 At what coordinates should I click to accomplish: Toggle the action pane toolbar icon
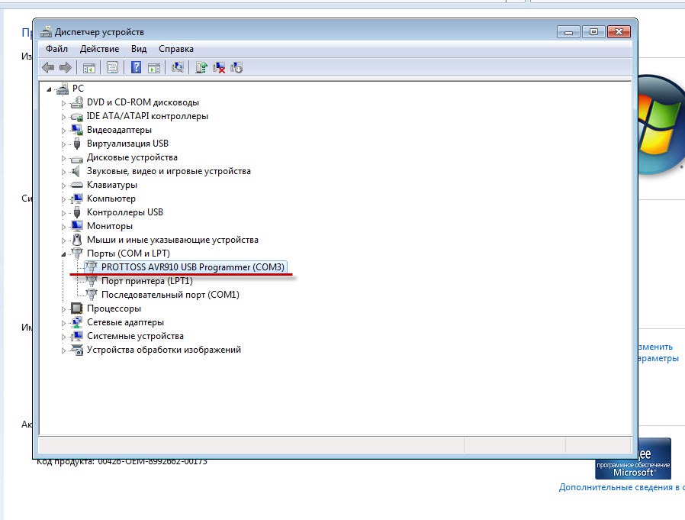153,67
